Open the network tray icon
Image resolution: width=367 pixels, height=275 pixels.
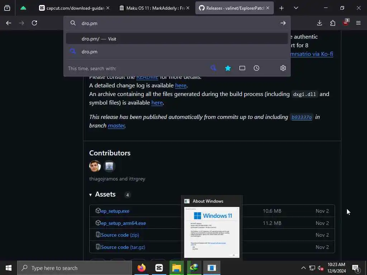coord(312,268)
